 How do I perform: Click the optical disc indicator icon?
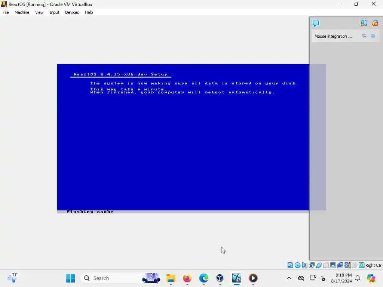297,265
